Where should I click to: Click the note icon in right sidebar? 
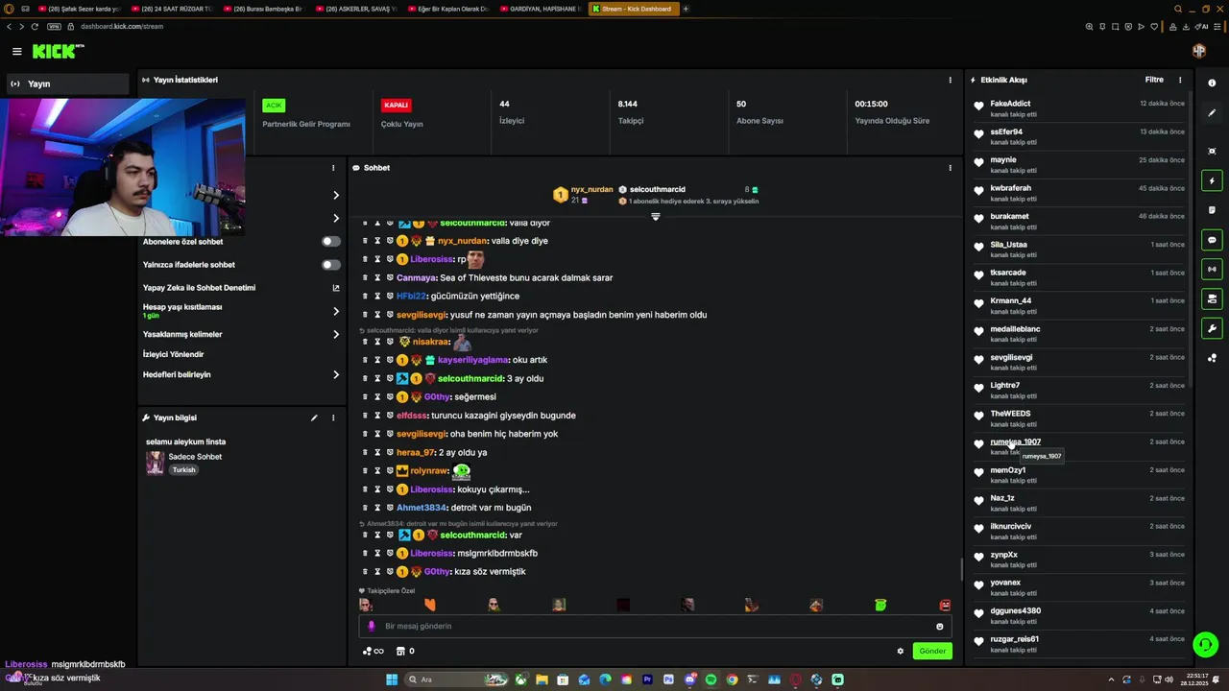[x=1212, y=210]
